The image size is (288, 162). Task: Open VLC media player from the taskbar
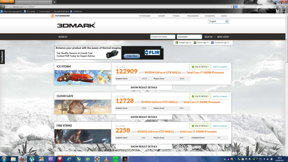tap(106, 159)
